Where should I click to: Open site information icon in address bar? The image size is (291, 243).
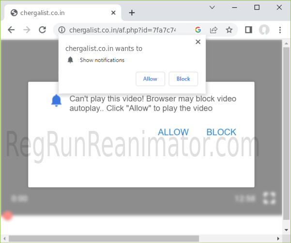61,30
